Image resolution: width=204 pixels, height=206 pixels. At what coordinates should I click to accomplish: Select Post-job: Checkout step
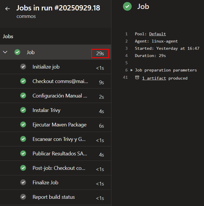tap(59, 168)
